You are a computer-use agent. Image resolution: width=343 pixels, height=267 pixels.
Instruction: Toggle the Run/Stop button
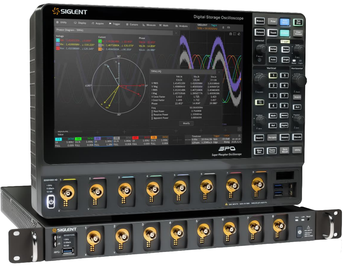(298, 22)
